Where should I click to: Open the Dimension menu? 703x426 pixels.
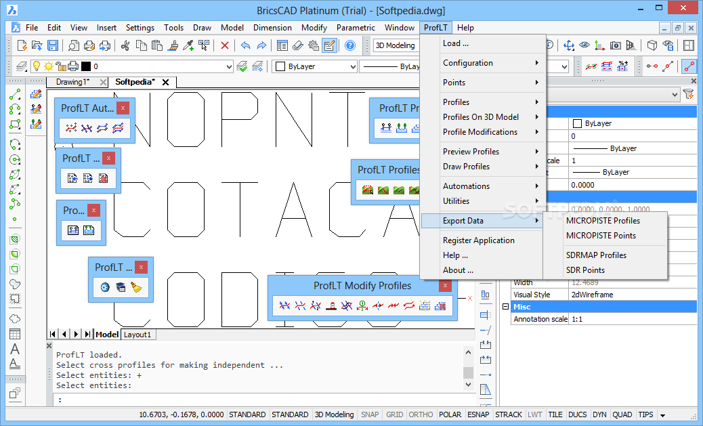tap(272, 28)
